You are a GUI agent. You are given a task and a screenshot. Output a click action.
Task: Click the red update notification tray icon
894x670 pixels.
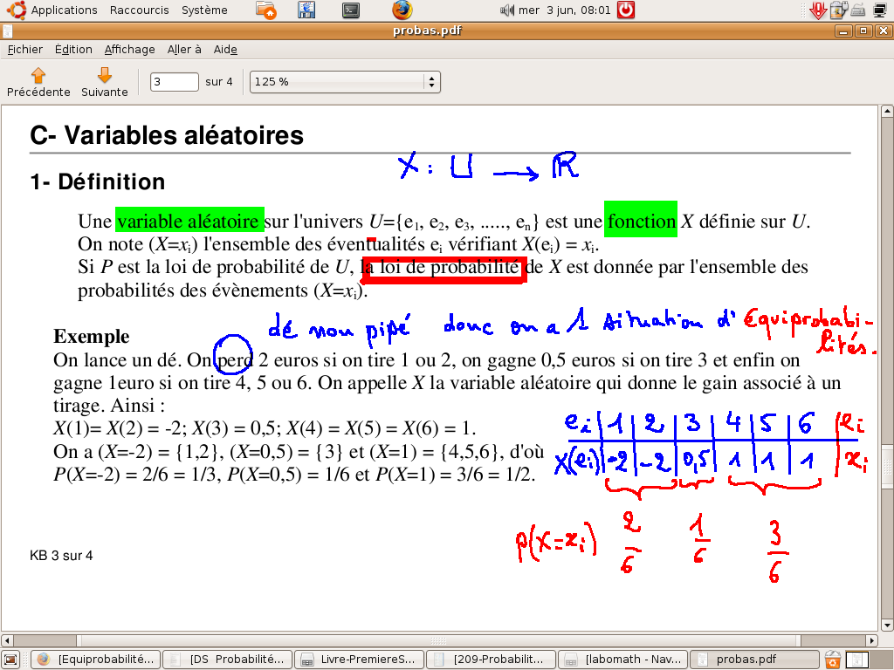tap(818, 10)
